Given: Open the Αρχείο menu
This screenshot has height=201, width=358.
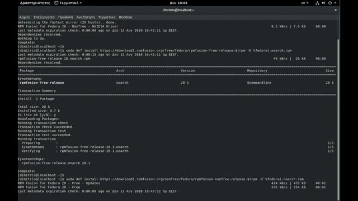Looking at the screenshot, I should point(25,17).
